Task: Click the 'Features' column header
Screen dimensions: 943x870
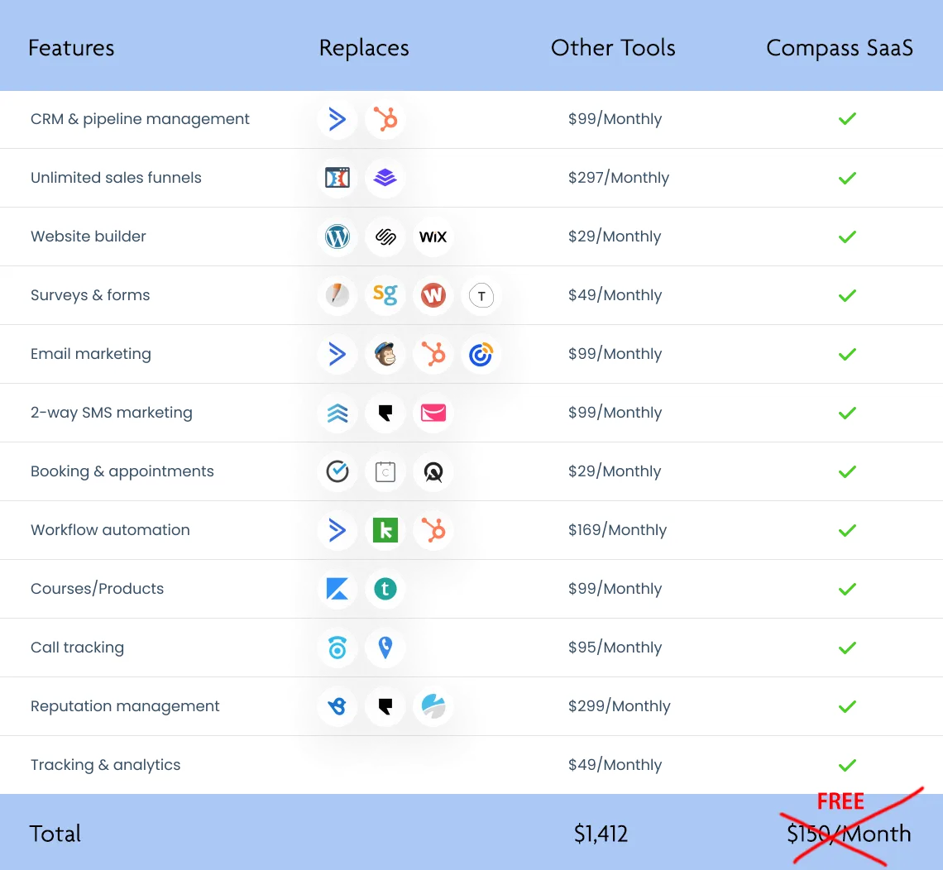Action: (71, 47)
